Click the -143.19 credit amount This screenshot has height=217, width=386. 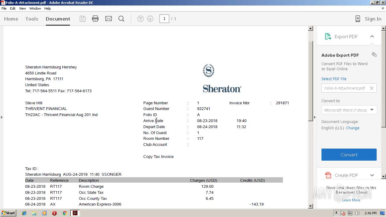[x=257, y=204]
